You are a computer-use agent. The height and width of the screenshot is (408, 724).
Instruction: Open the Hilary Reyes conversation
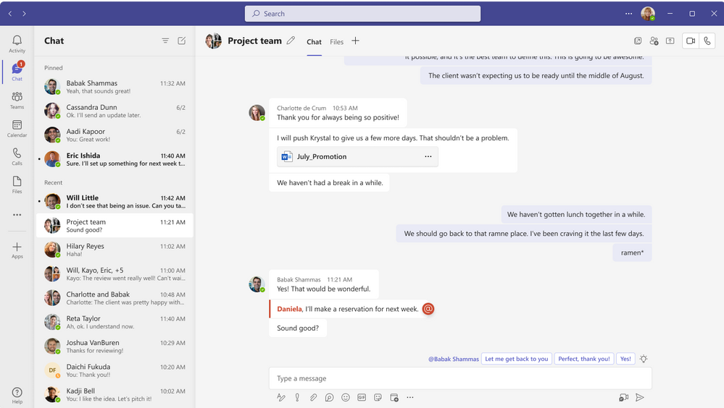click(x=115, y=250)
